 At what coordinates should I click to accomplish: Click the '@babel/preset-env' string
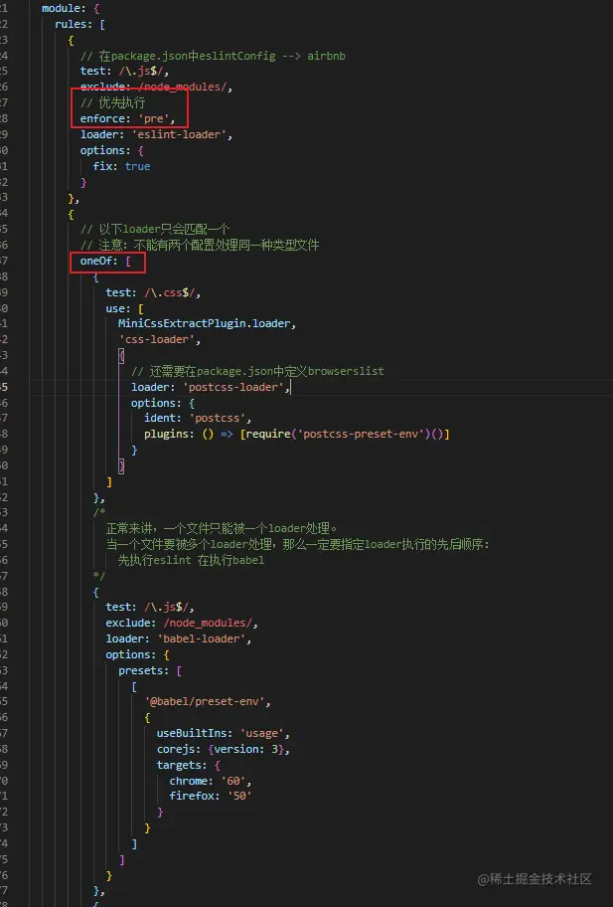(205, 702)
